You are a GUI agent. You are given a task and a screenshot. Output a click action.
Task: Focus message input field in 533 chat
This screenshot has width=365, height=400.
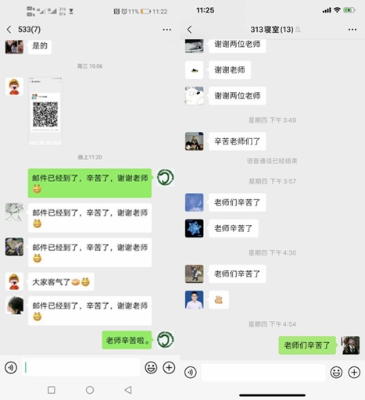coord(81,367)
